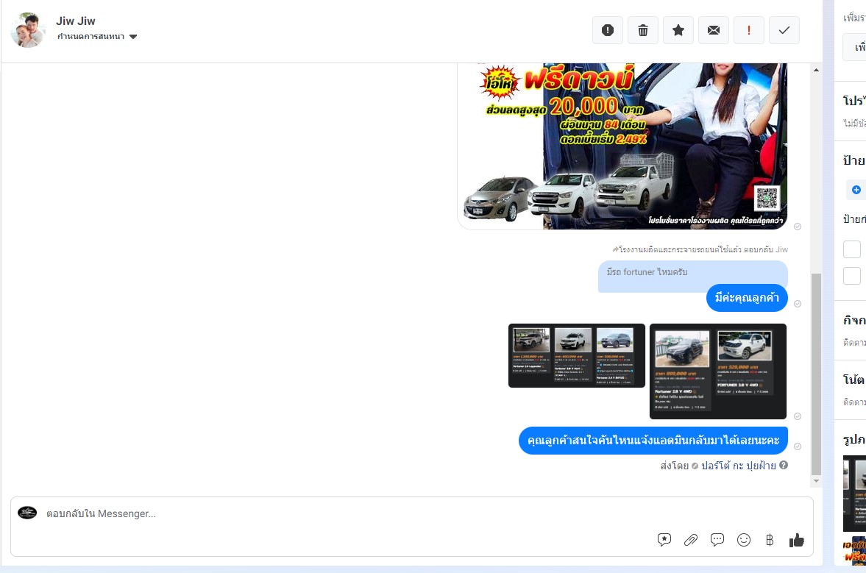Image resolution: width=866 pixels, height=573 pixels.
Task: Click the คุณลูกค้าสนใจคันไหน message bubble
Action: click(653, 441)
